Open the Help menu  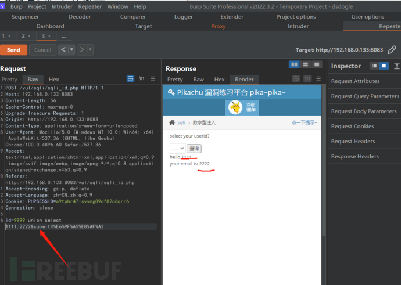click(x=140, y=6)
